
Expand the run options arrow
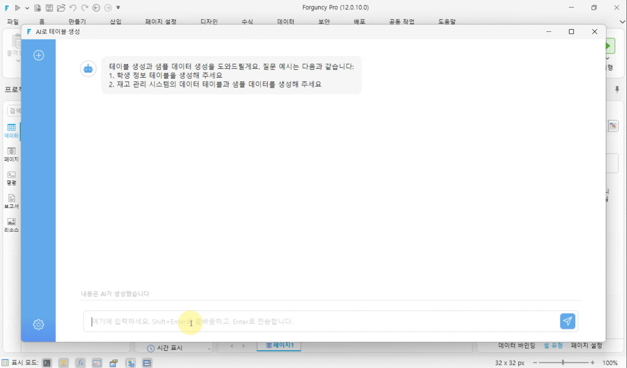click(x=27, y=7)
